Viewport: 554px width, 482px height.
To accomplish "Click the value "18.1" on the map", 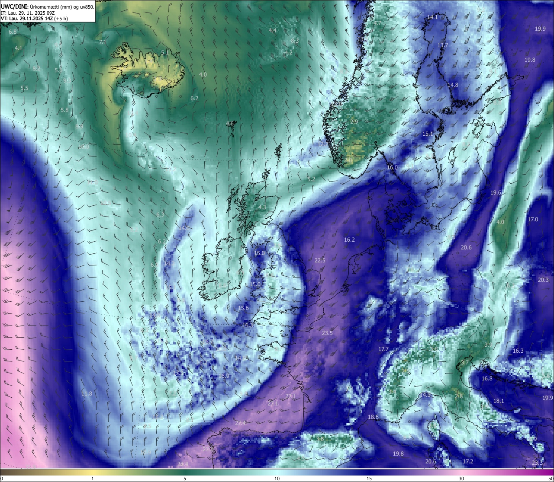I will pos(499,401).
